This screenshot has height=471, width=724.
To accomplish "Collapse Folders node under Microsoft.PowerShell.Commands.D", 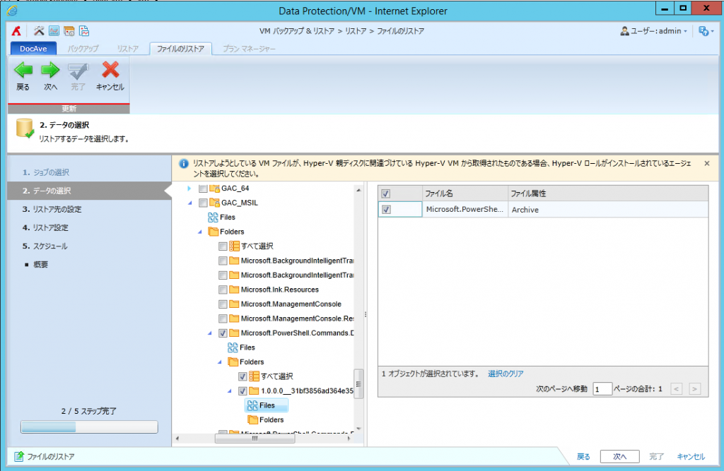I will 220,362.
